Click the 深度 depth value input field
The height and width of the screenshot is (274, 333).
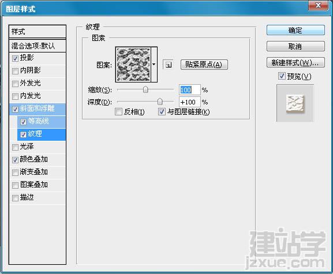pyautogui.click(x=190, y=102)
